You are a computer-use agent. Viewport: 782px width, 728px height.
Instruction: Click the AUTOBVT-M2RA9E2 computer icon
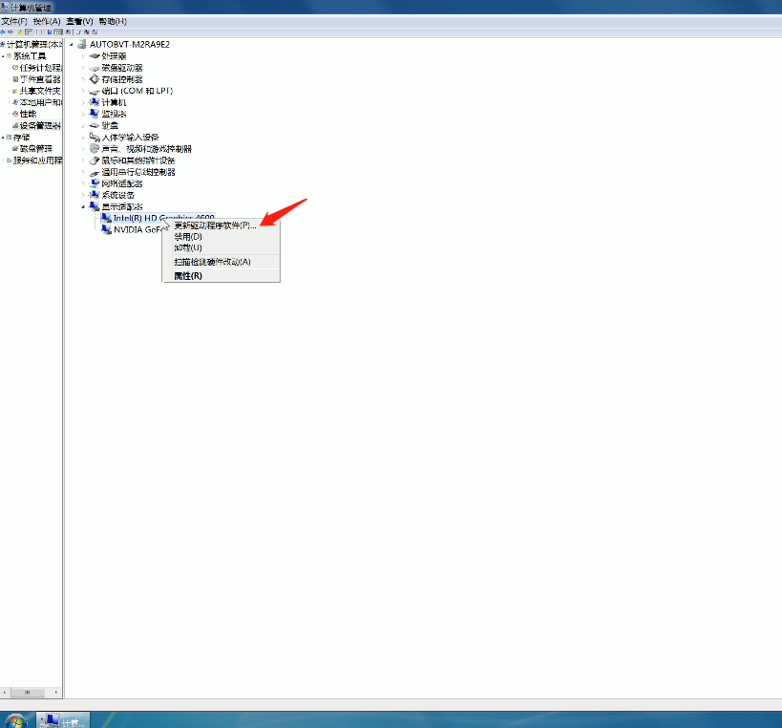[82, 44]
